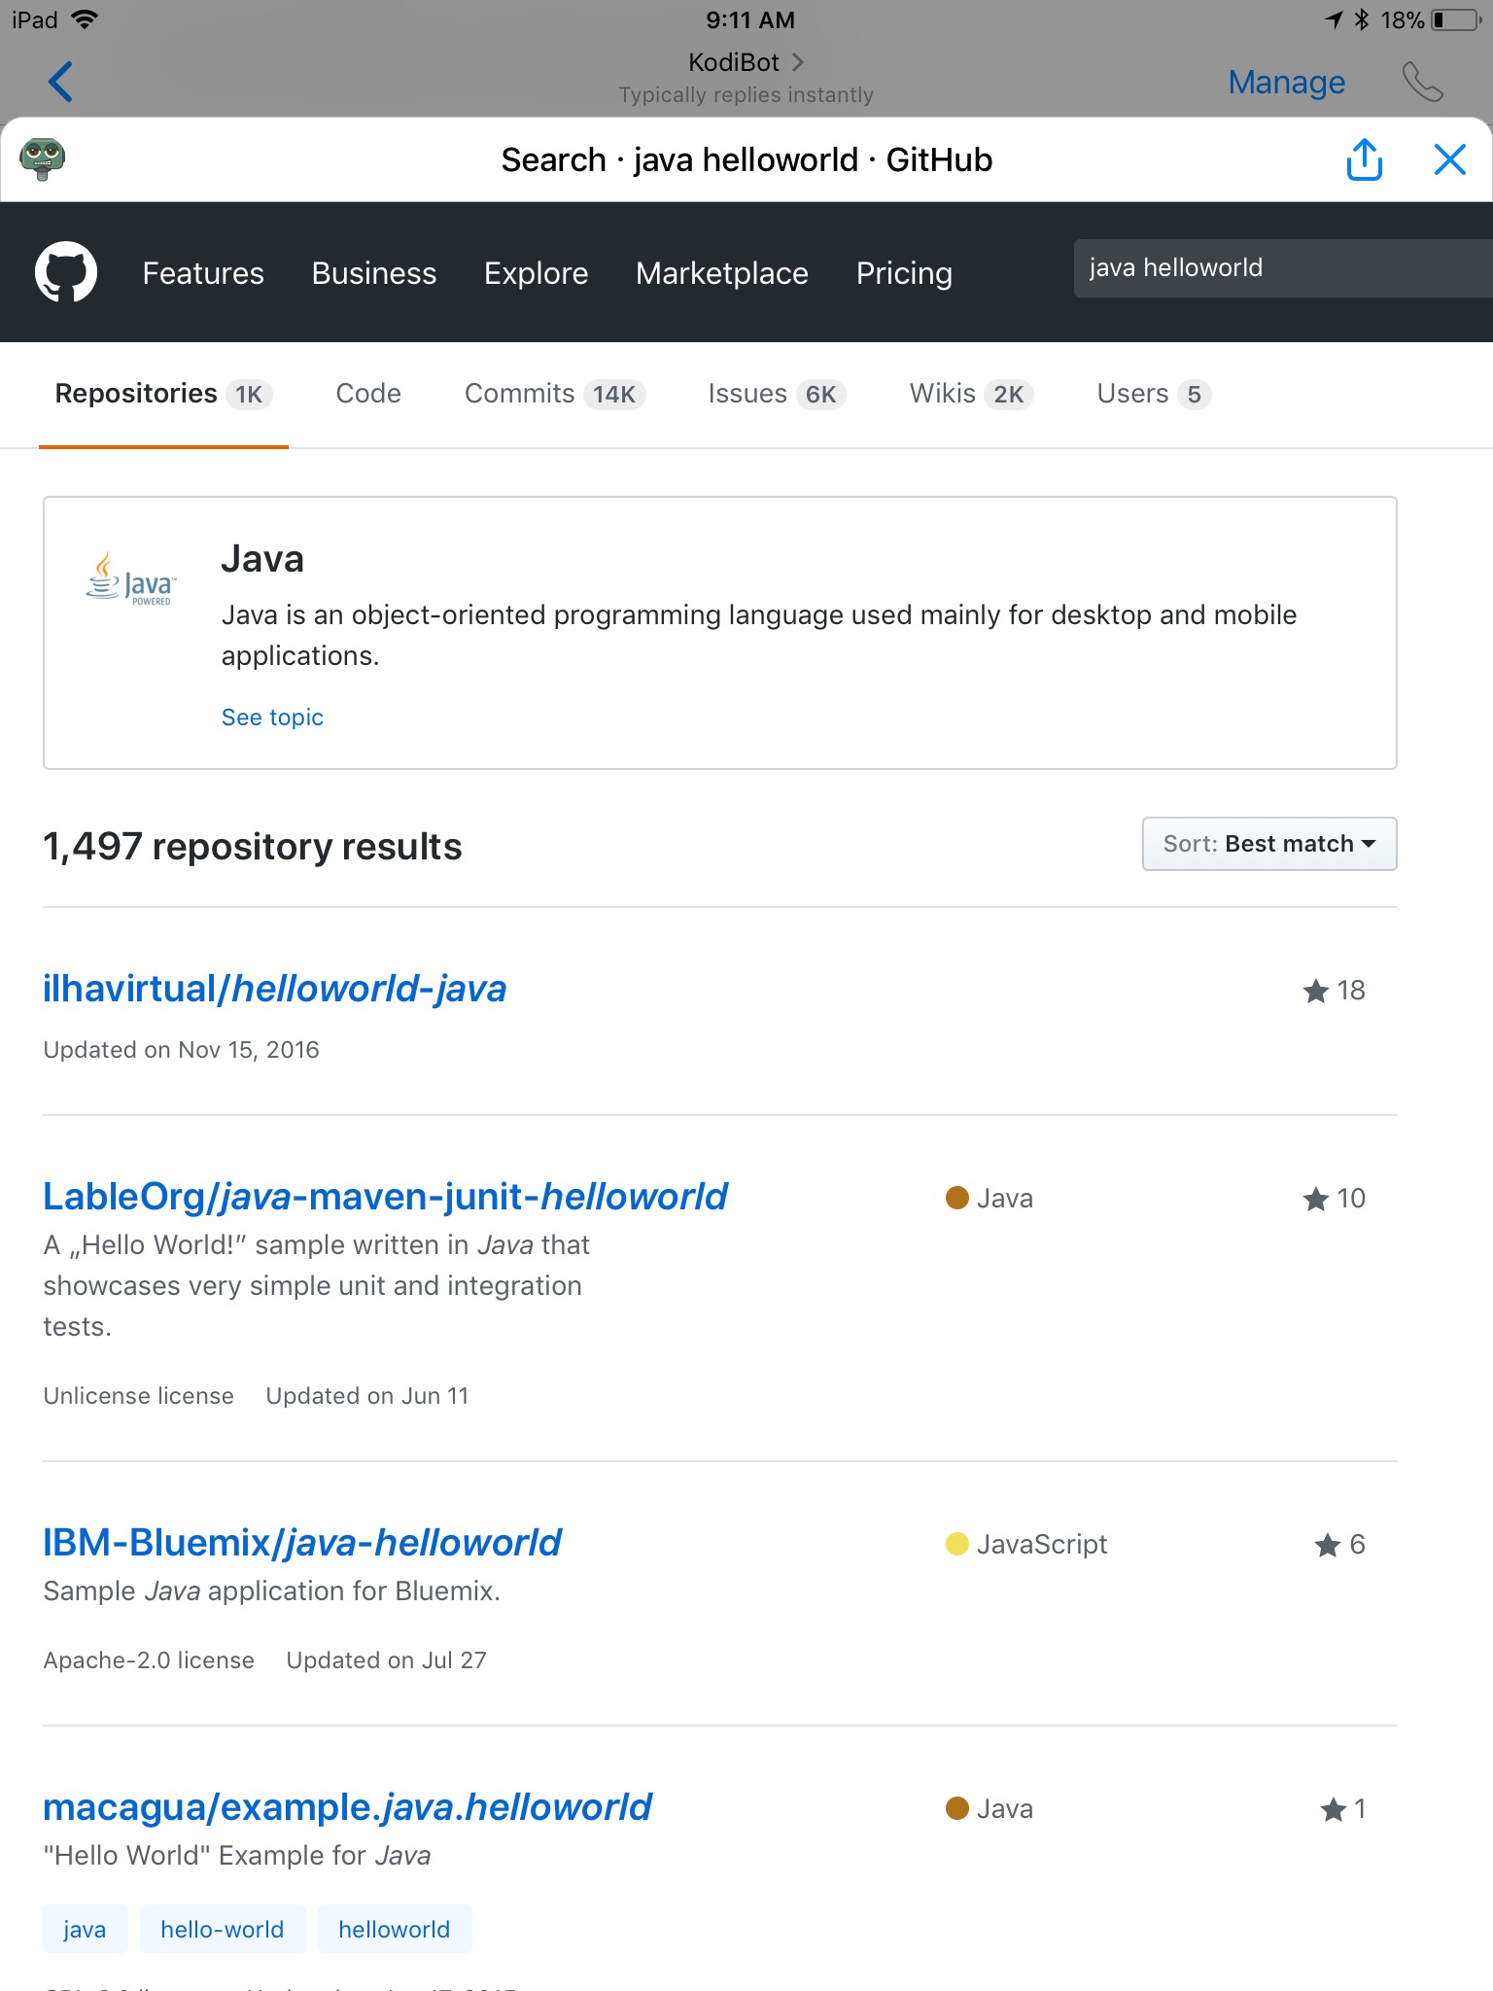Screen dimensions: 1493x1991
Task: Tap the phone call icon
Action: pyautogui.click(x=1422, y=82)
